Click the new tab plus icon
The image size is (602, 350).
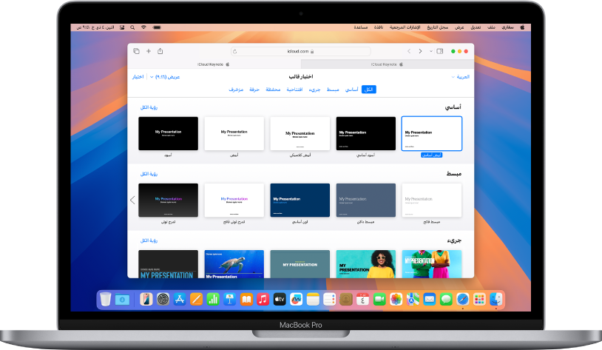(148, 51)
